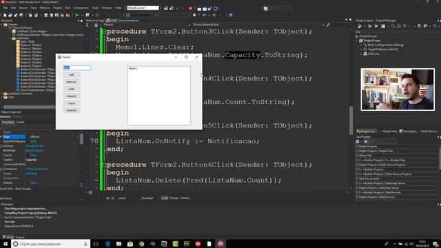Open the Edit menu
The width and height of the screenshot is (441, 248).
coord(13,8)
